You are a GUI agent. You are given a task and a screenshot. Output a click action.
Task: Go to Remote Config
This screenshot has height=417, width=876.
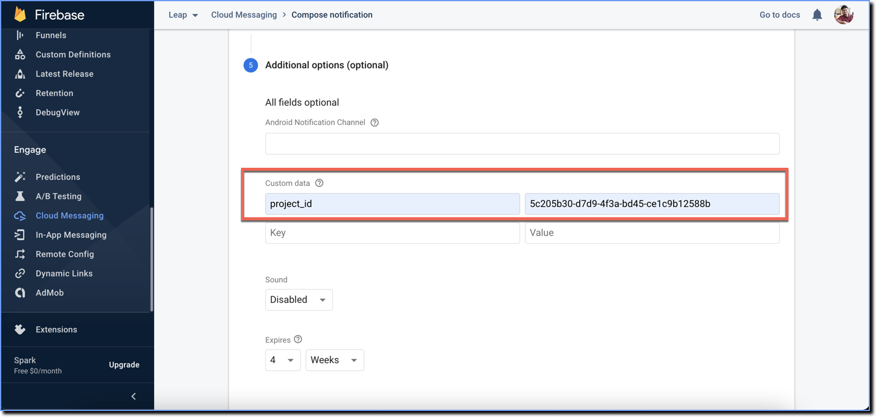tap(65, 254)
